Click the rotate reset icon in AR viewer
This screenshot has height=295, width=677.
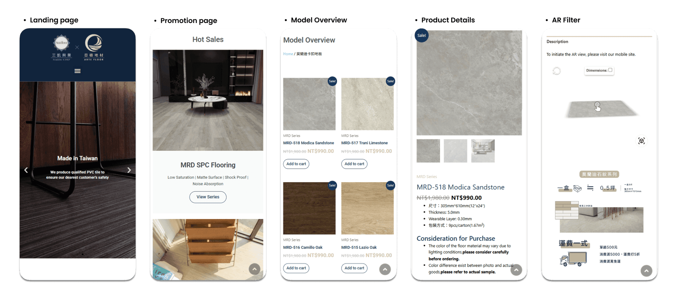[556, 71]
